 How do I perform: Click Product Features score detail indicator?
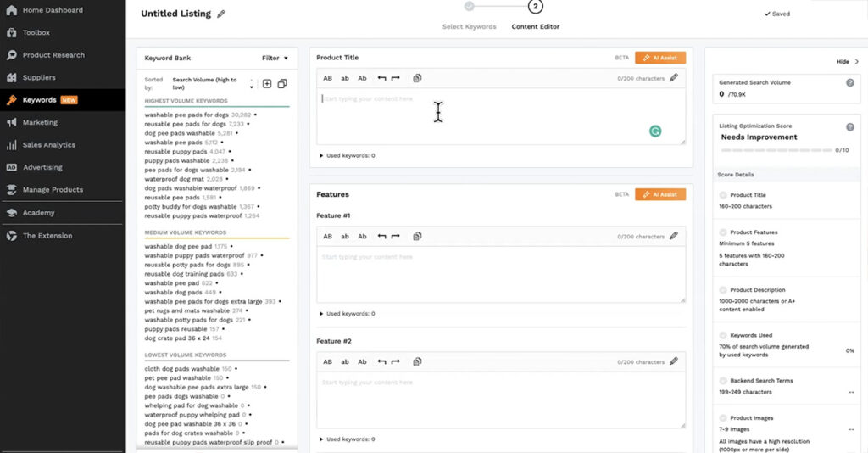[x=723, y=232]
